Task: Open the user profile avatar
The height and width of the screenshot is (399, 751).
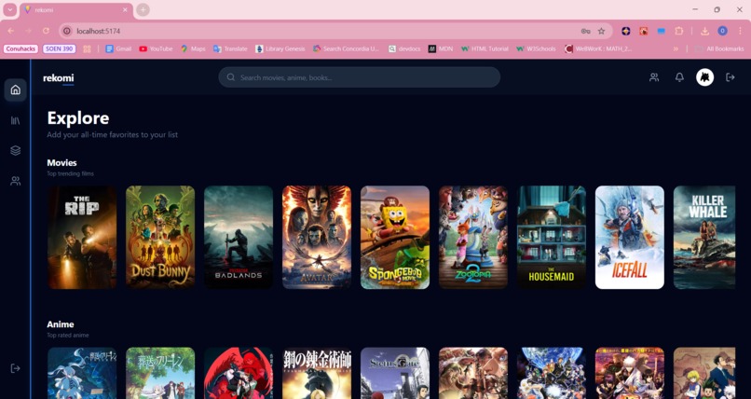Action: (x=705, y=77)
